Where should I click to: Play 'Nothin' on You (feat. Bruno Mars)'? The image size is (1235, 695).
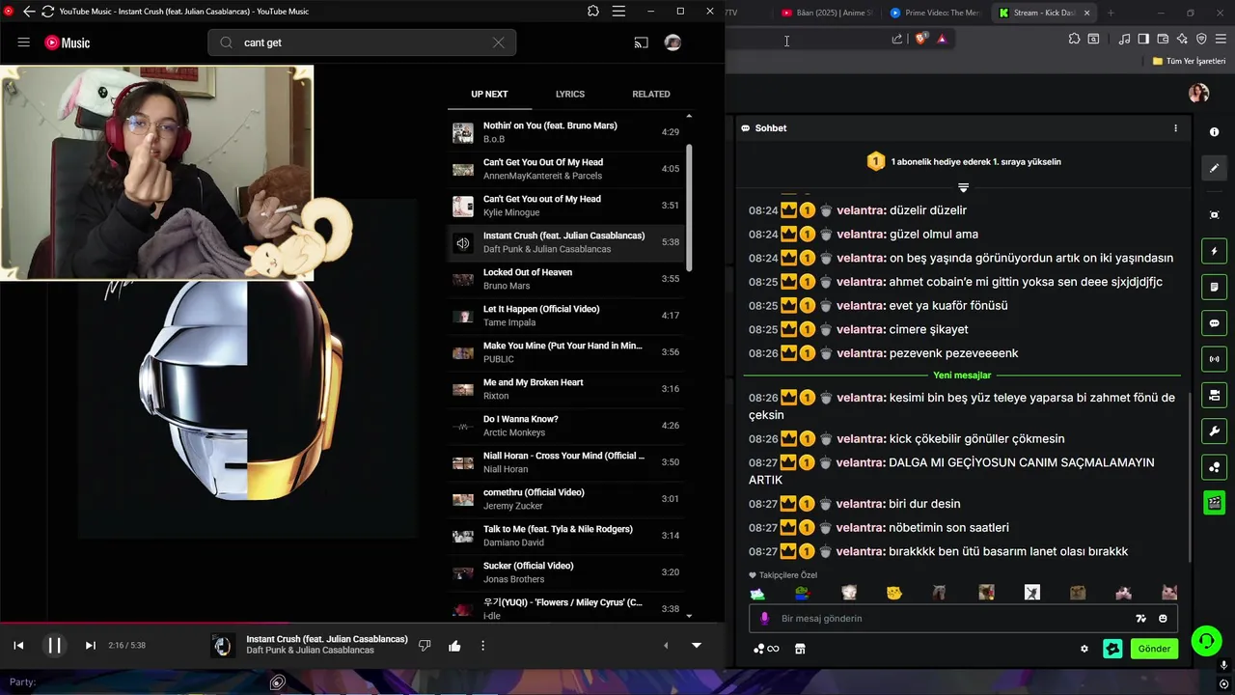click(x=566, y=132)
